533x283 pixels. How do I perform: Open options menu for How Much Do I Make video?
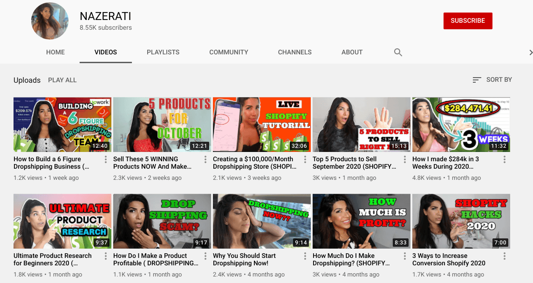click(404, 256)
